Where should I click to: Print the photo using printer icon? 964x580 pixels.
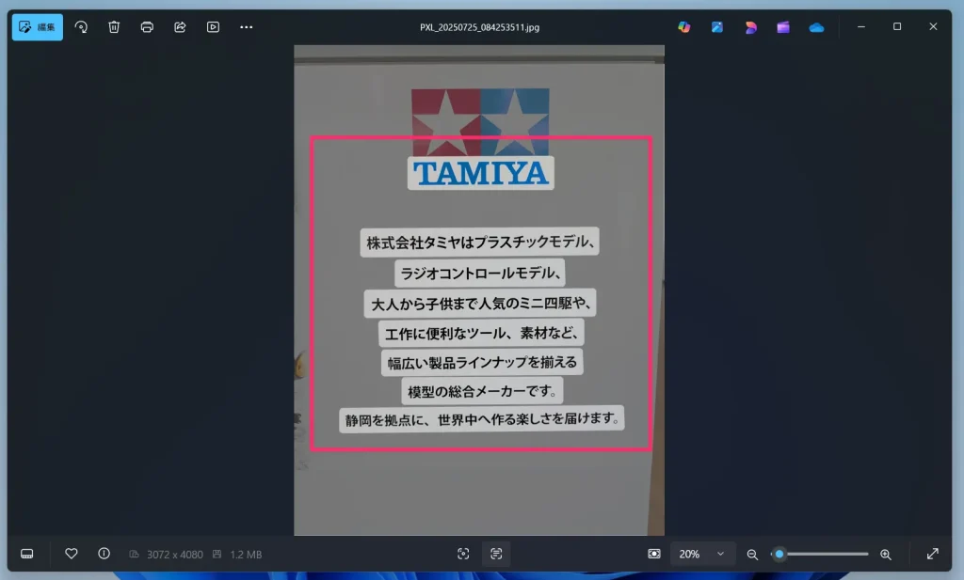click(x=147, y=27)
